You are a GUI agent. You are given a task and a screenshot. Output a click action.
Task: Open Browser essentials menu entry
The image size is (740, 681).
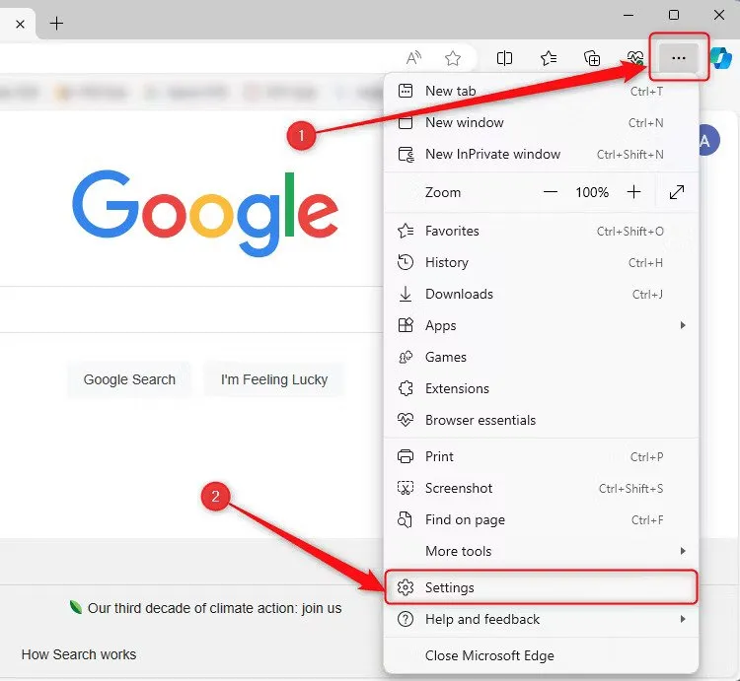coord(541,421)
